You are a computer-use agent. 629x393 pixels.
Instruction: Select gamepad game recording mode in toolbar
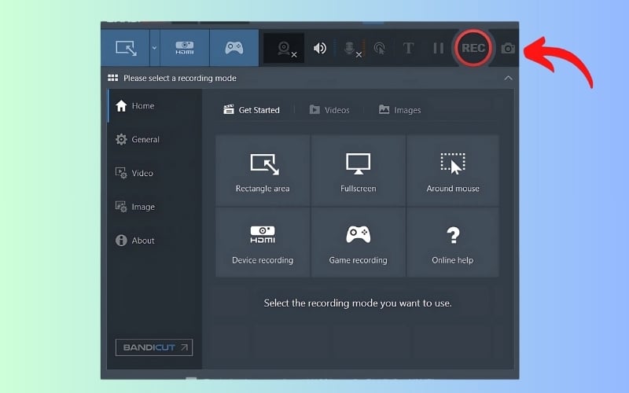(x=234, y=48)
